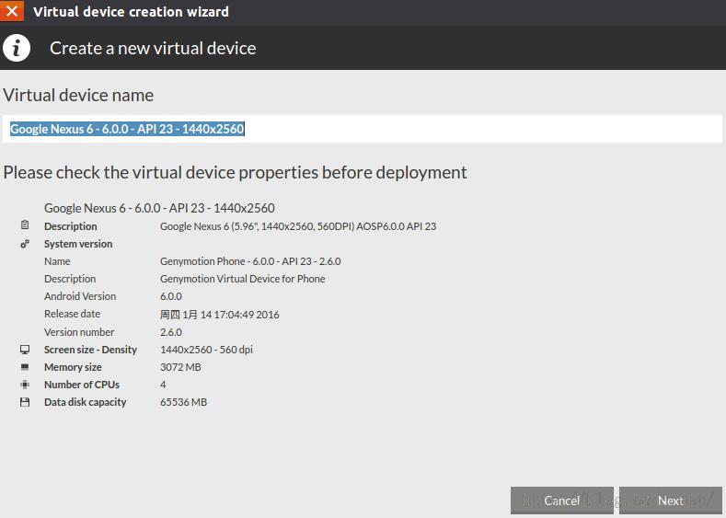This screenshot has height=518, width=726.
Task: Click the value 1440x2560 - 560 dpi
Action: [x=206, y=350]
